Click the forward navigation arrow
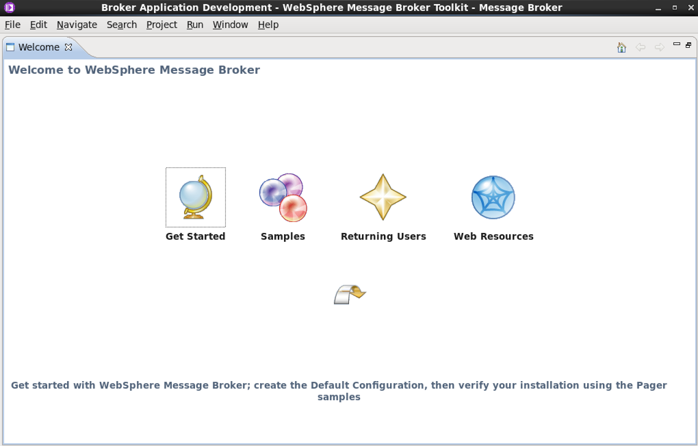Image resolution: width=698 pixels, height=446 pixels. point(660,47)
